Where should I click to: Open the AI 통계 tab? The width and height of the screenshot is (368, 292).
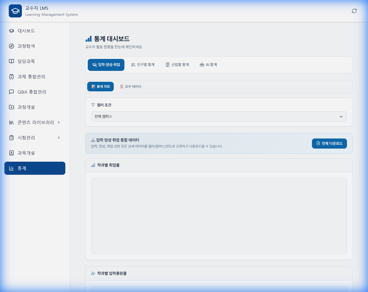coord(208,65)
